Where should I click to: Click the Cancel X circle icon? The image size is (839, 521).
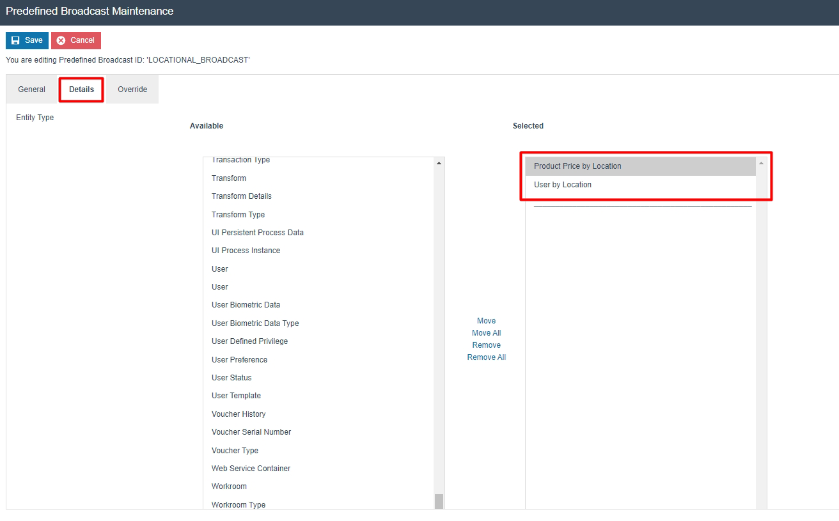click(59, 40)
